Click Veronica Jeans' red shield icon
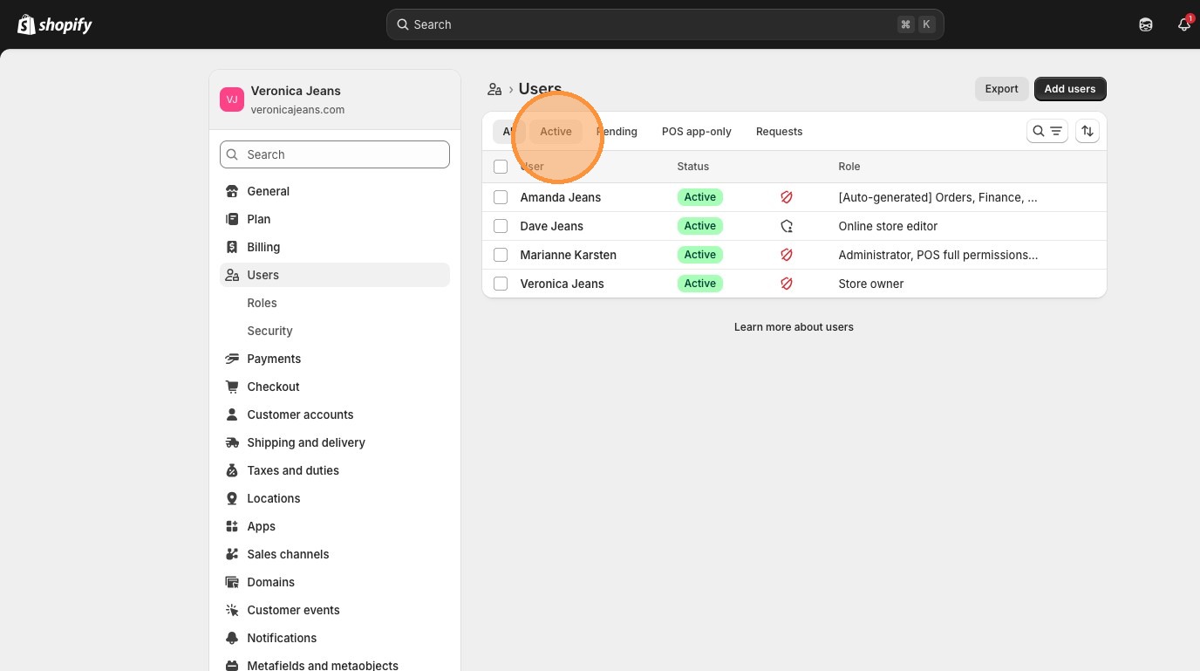1200x671 pixels. click(787, 284)
